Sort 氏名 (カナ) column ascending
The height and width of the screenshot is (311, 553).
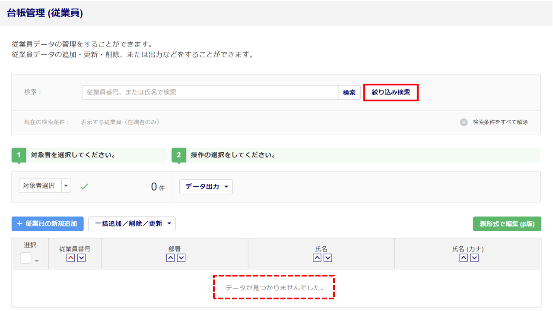point(464,258)
